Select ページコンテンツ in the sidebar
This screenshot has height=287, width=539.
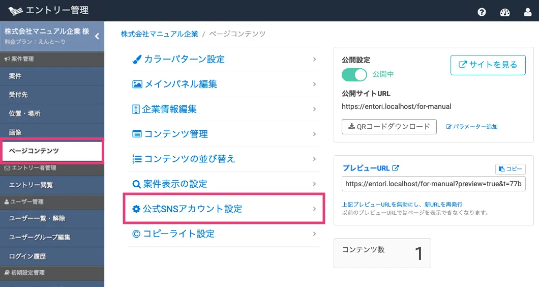[x=52, y=151]
